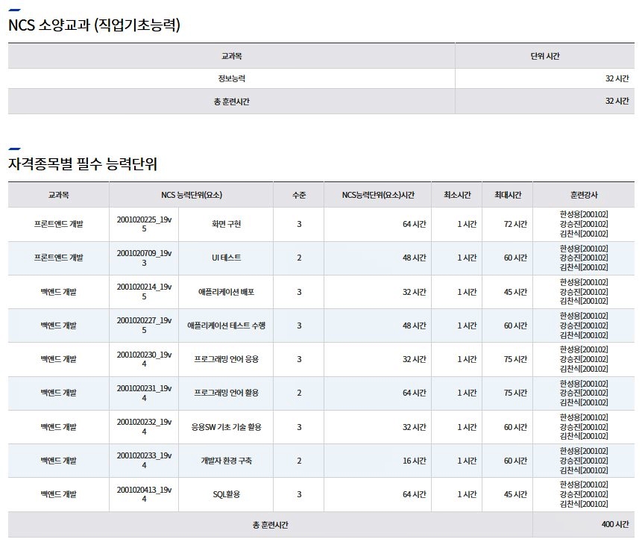The image size is (642, 548).
Task: Click the 수준 column header
Action: [298, 195]
